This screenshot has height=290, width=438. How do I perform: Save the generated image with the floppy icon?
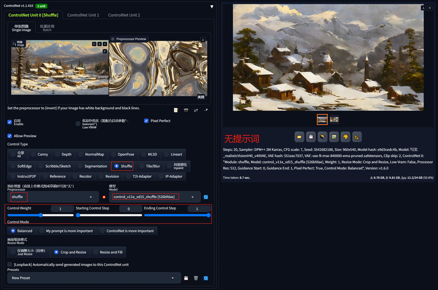(311, 137)
